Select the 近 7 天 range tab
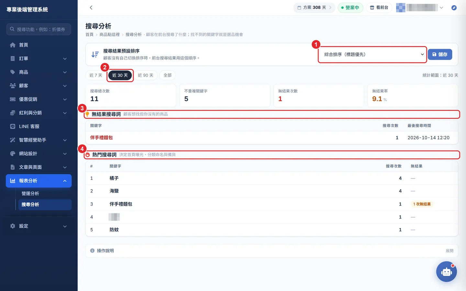 (96, 75)
